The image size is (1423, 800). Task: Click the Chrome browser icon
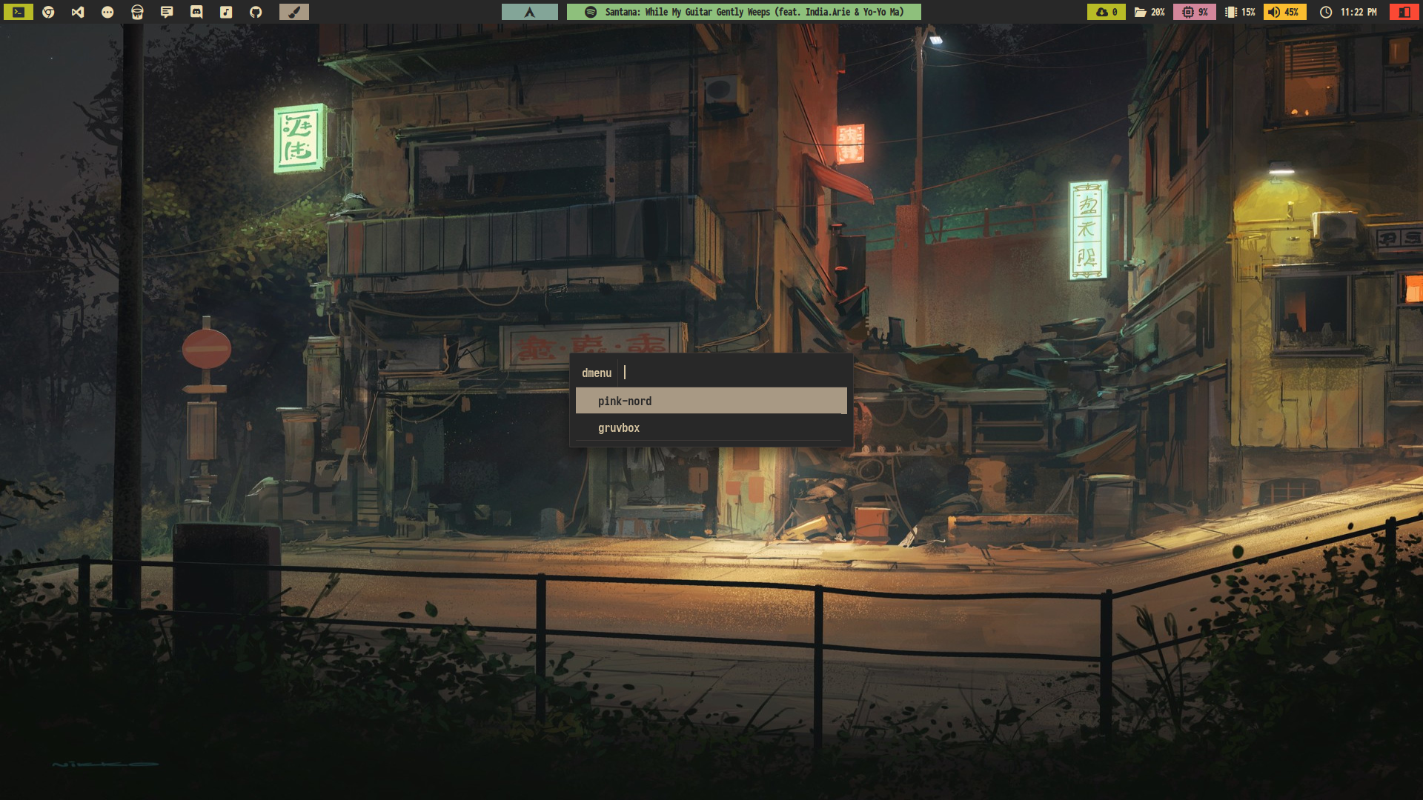click(x=48, y=12)
